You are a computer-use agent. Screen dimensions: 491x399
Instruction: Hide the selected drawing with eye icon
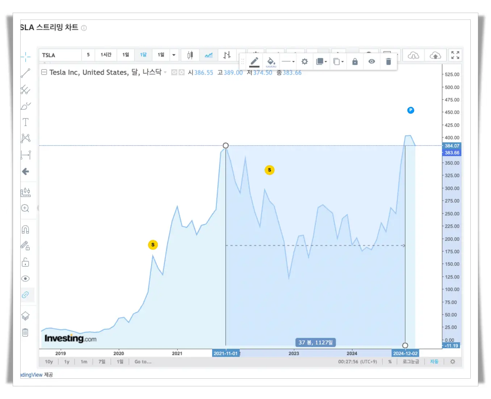tap(372, 62)
